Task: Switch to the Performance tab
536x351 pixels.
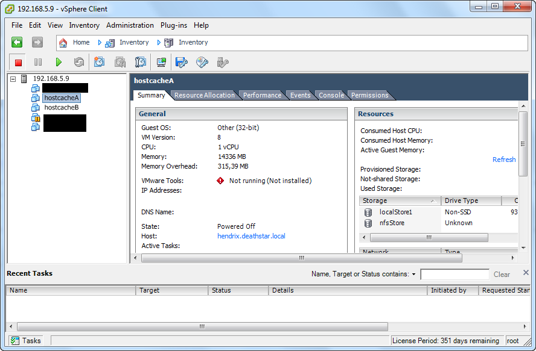Action: [262, 95]
